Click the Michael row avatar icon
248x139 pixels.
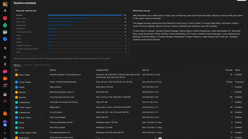click(16, 92)
